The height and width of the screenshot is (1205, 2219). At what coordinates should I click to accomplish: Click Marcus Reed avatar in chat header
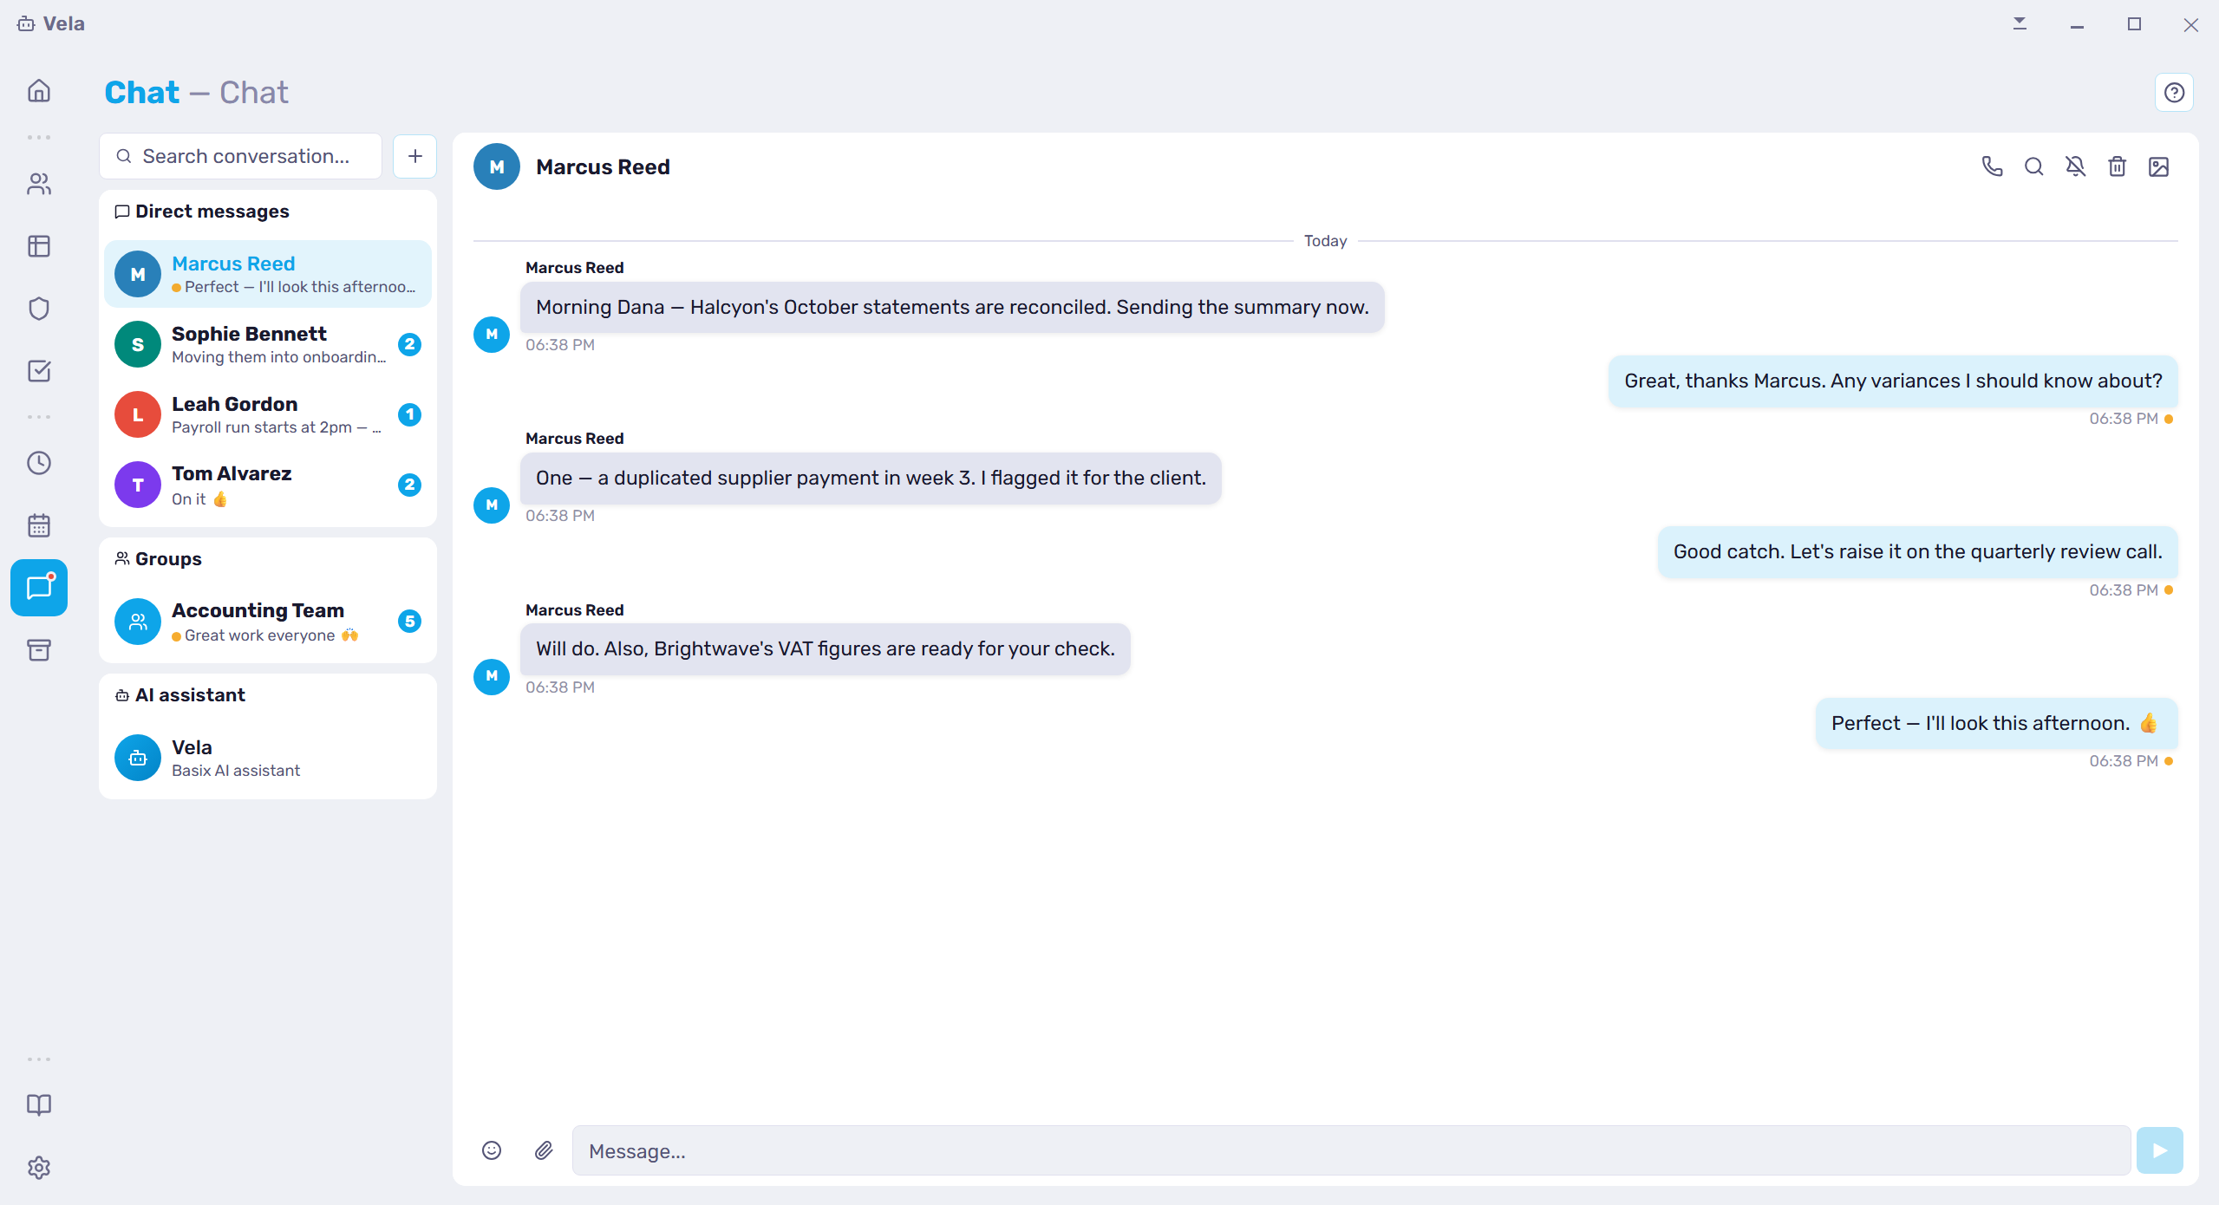point(497,166)
